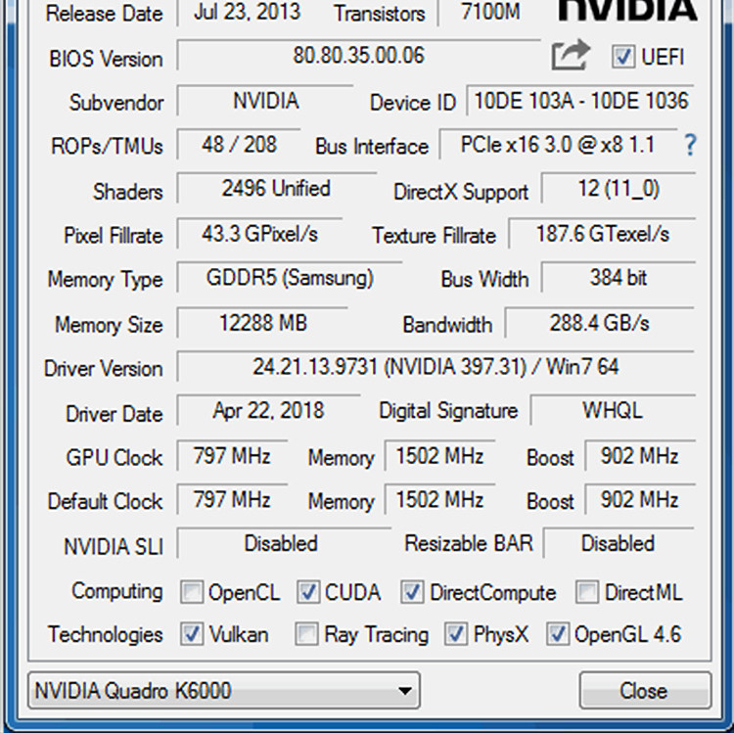Screen dimensions: 734x733
Task: Click the Transistors 7100M field
Action: [x=490, y=11]
